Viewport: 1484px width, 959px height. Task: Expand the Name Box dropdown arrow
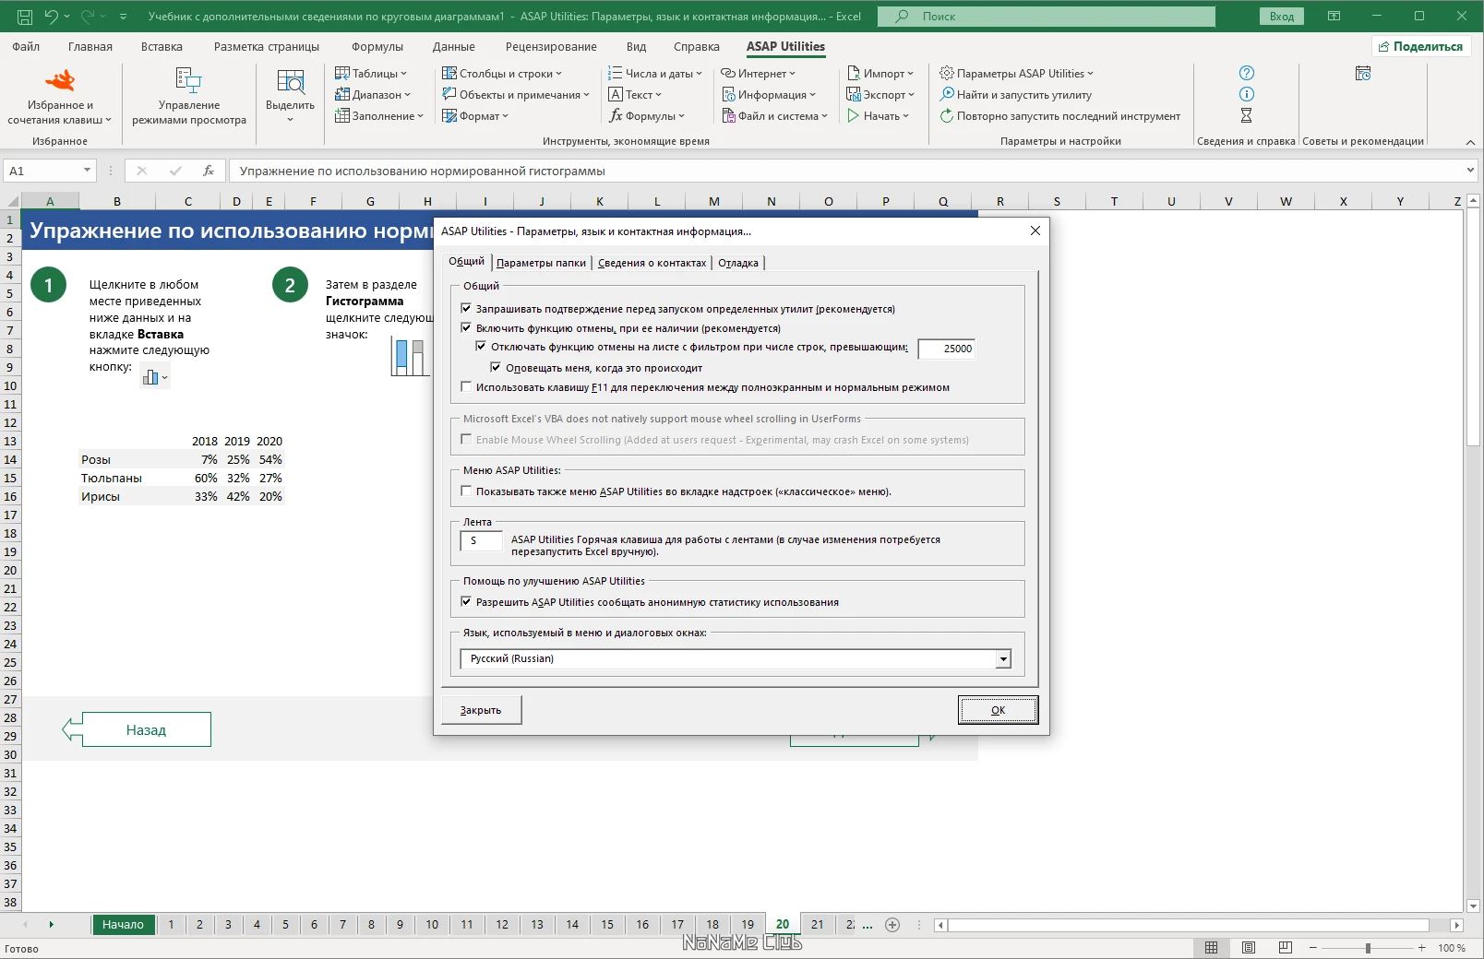pyautogui.click(x=87, y=171)
